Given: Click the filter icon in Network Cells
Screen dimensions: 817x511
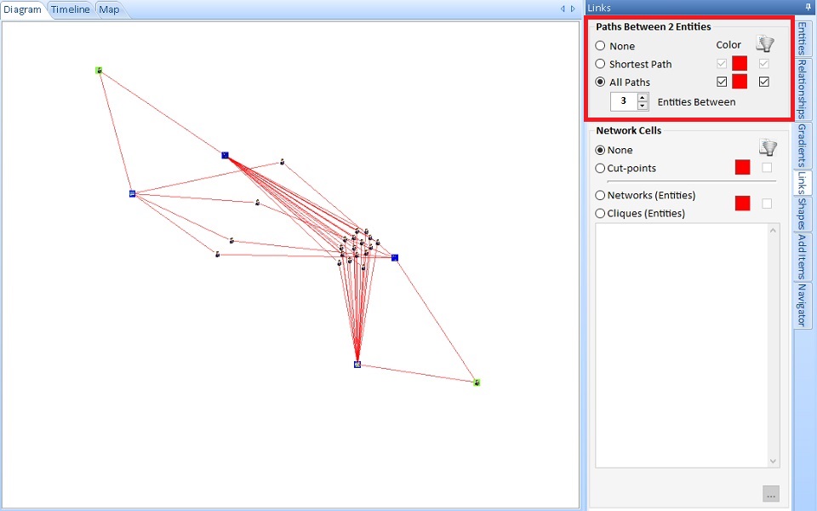Looking at the screenshot, I should tap(768, 148).
